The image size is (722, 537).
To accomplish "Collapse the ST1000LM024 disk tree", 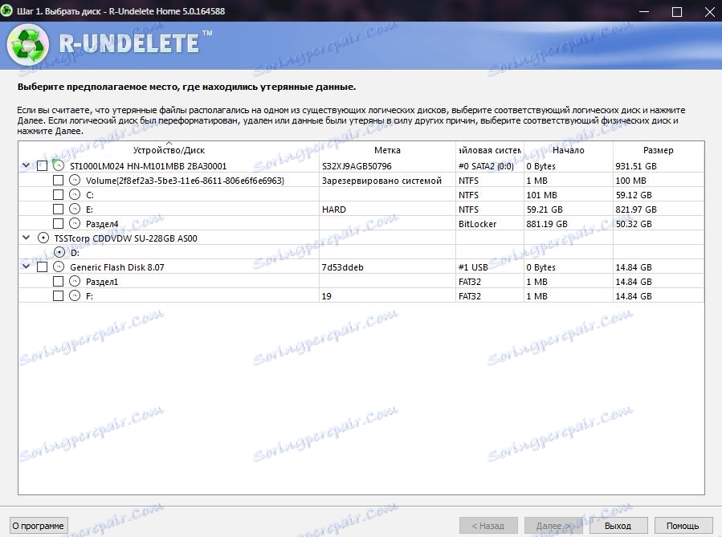I will click(27, 165).
